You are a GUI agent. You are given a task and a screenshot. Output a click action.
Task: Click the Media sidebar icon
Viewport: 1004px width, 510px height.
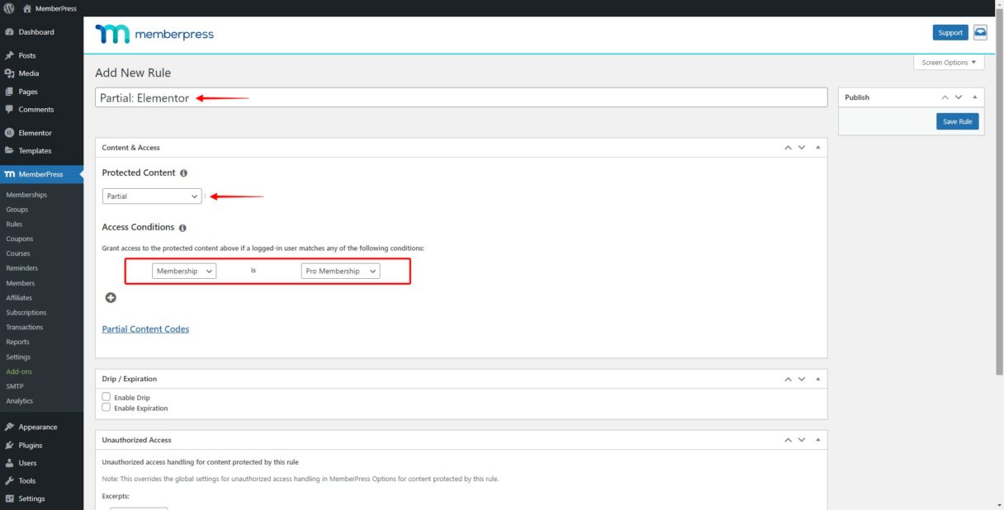tap(9, 73)
